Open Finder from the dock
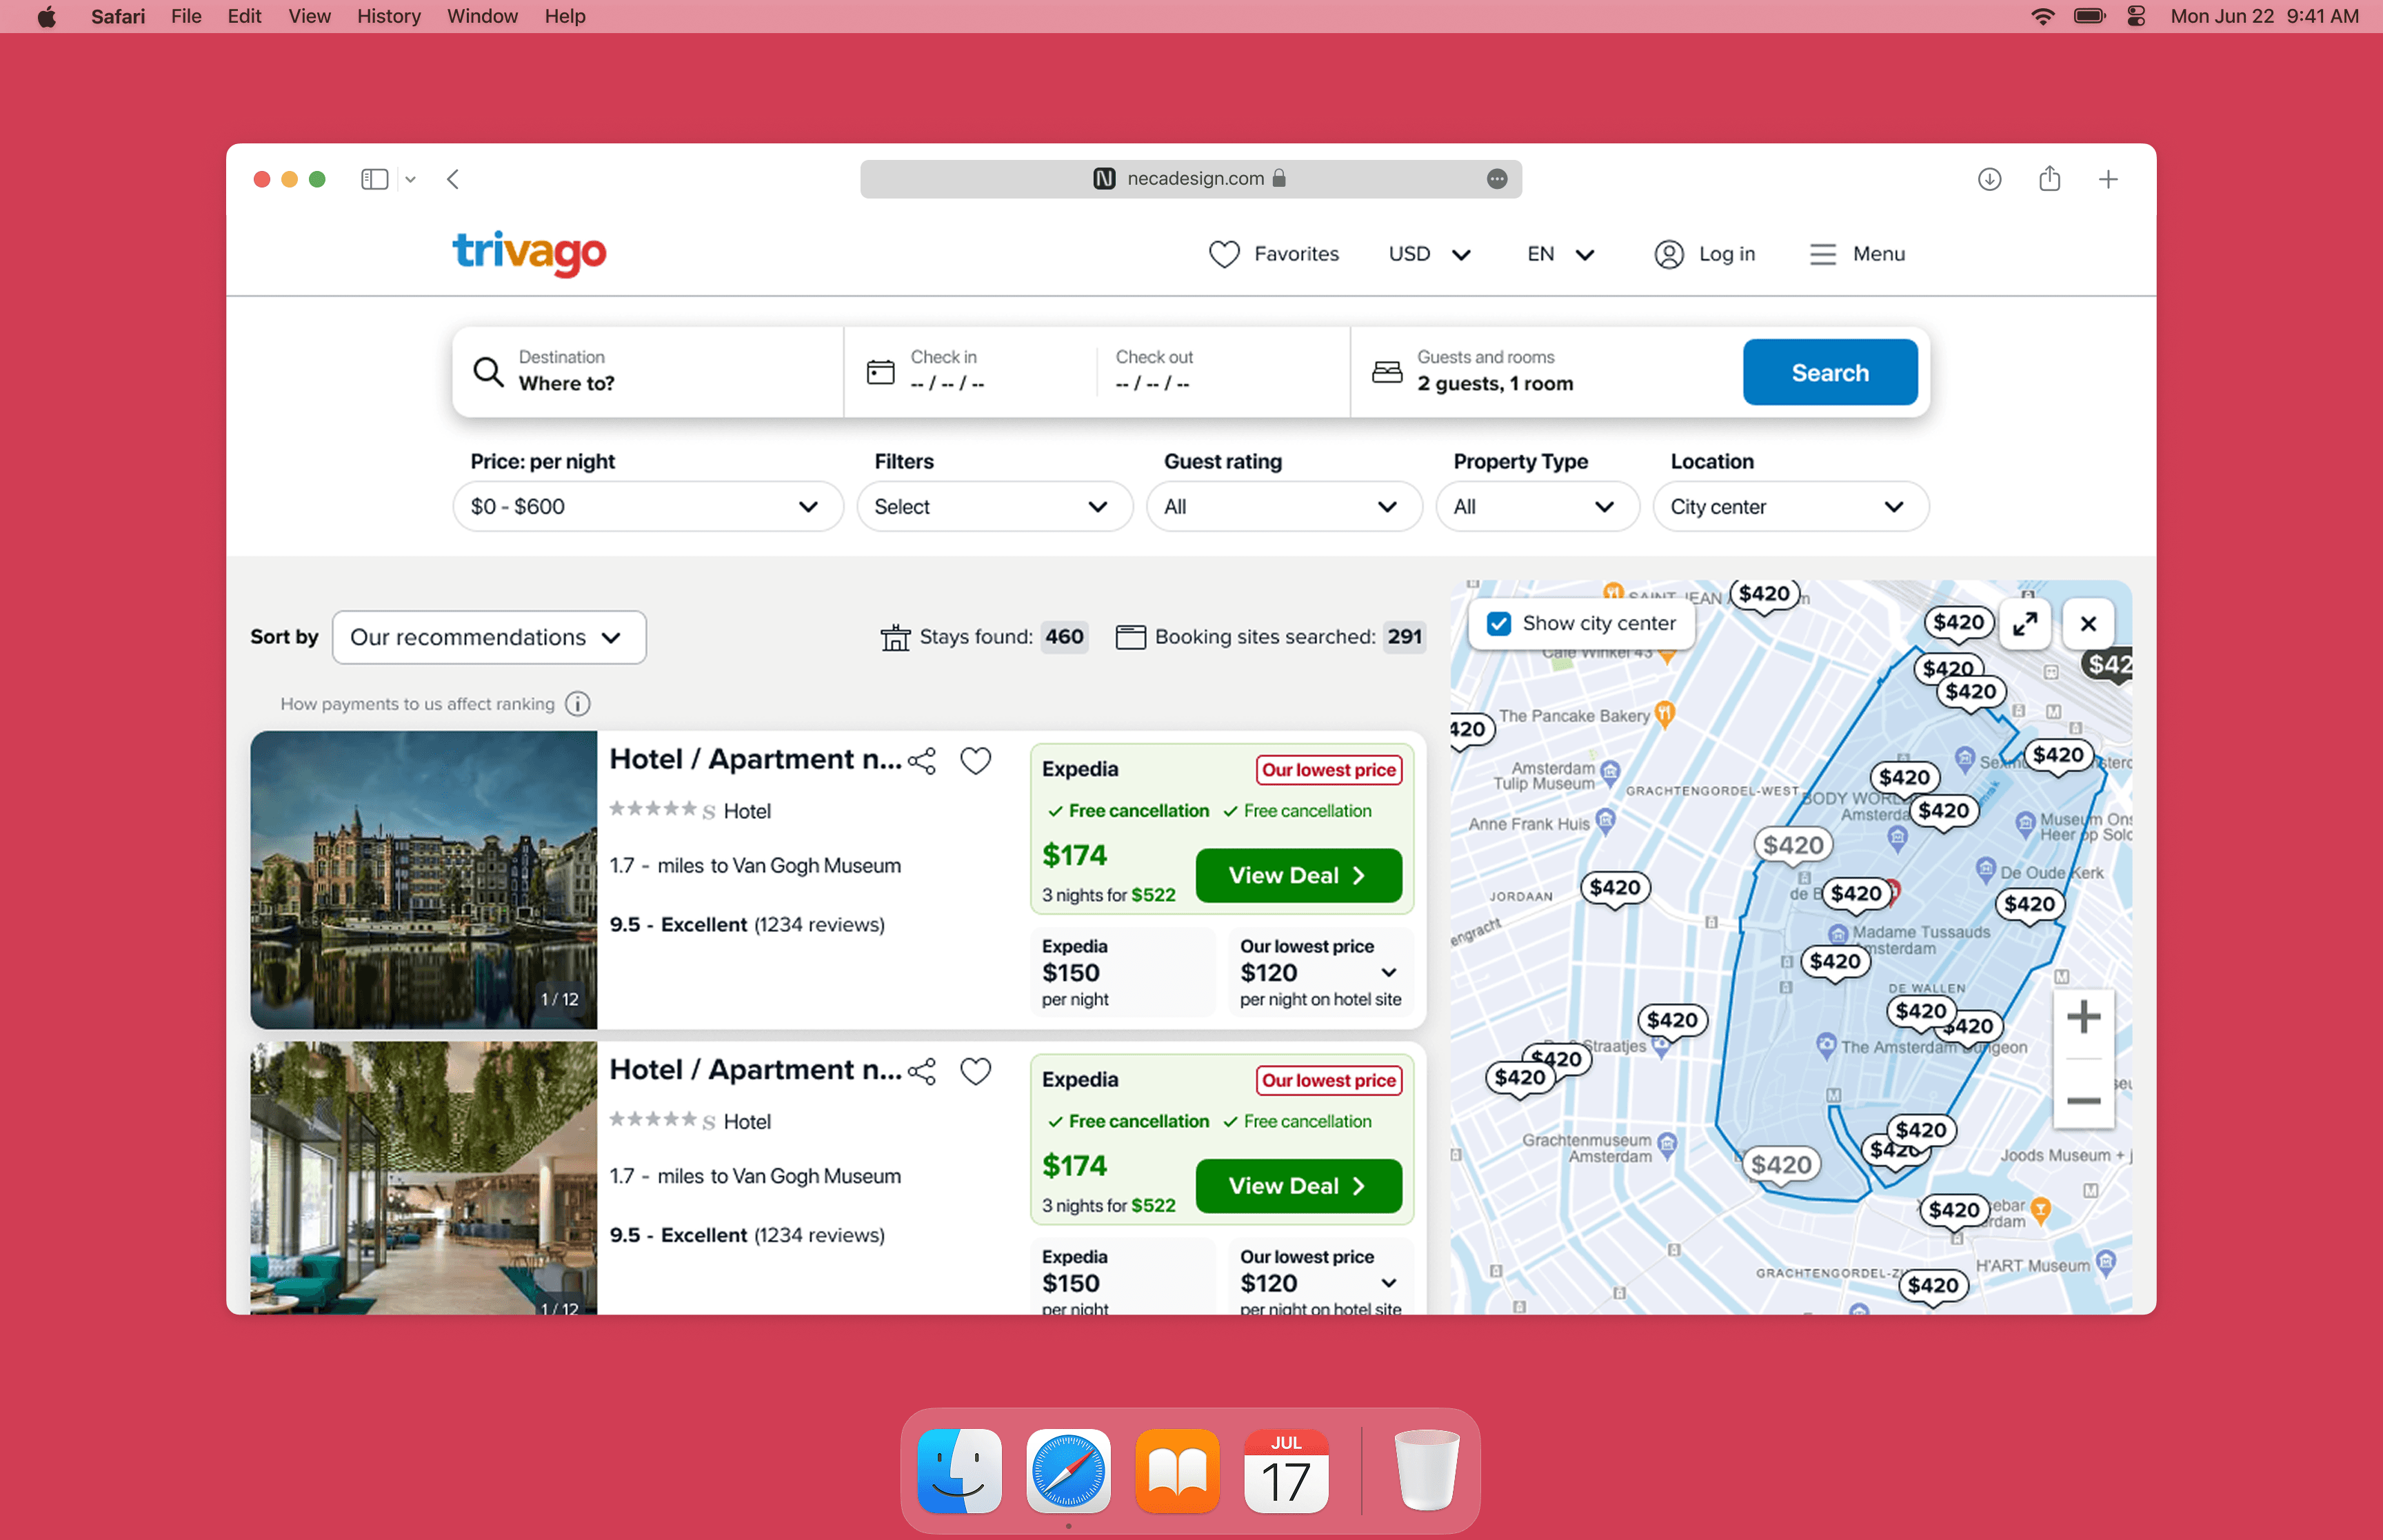 959,1471
